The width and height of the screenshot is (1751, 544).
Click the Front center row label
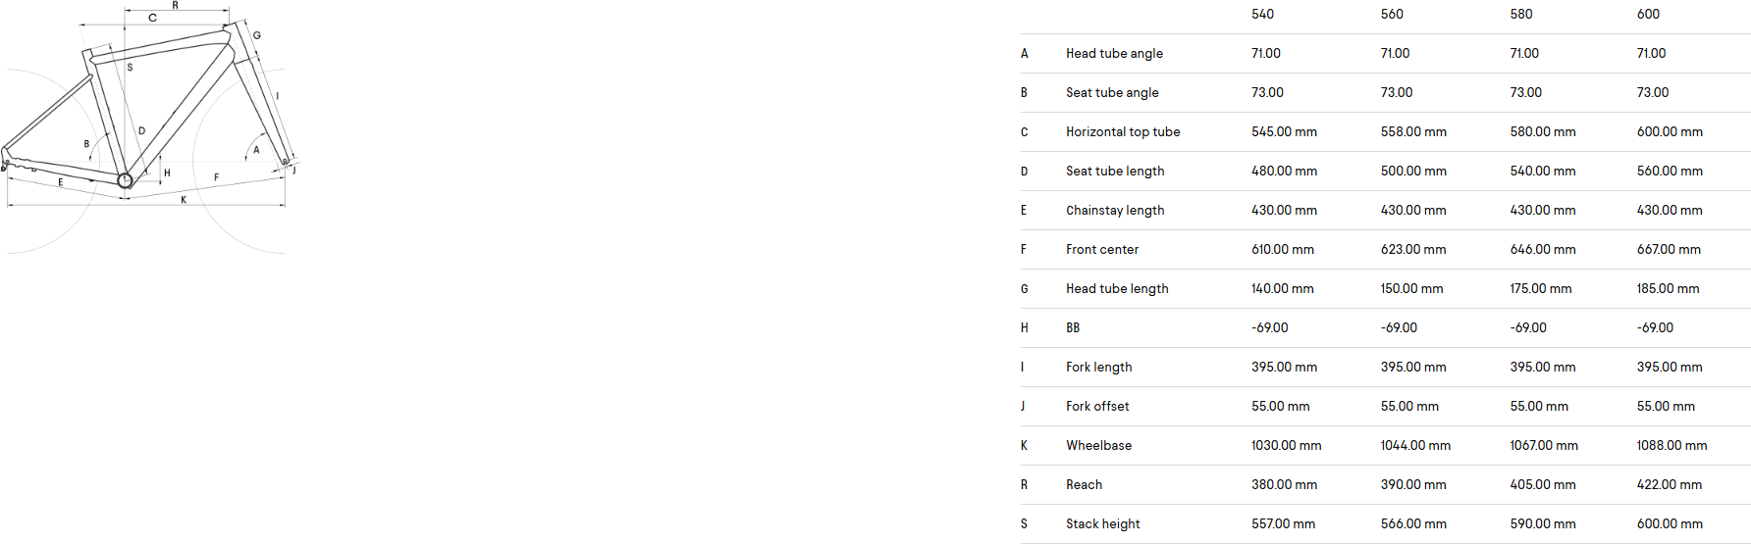[x=1102, y=249]
